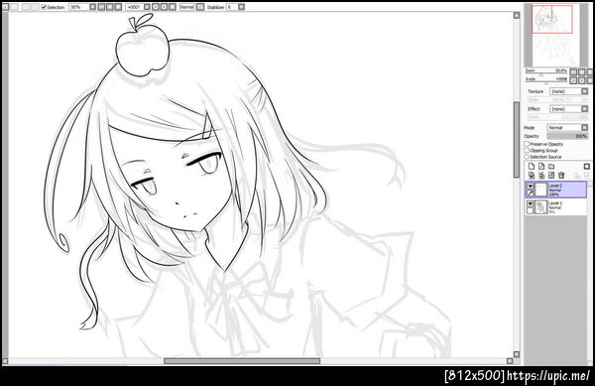Click the pen icon box on Layer2
This screenshot has height=386, width=595.
pos(531,193)
